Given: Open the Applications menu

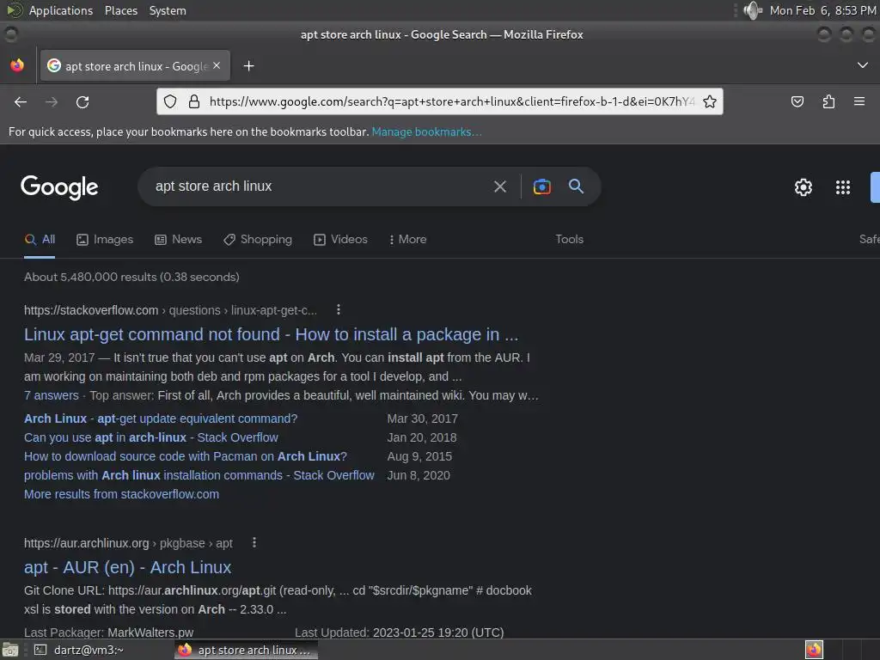Looking at the screenshot, I should pyautogui.click(x=61, y=10).
